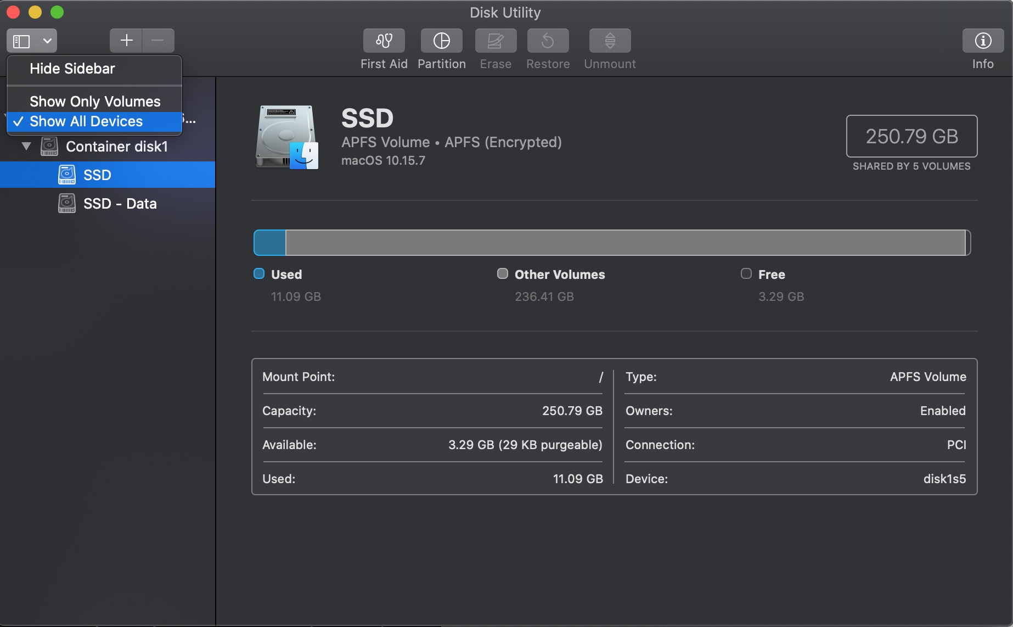Close the Disk Utility window
Screen dimensions: 1013x627
13,12
